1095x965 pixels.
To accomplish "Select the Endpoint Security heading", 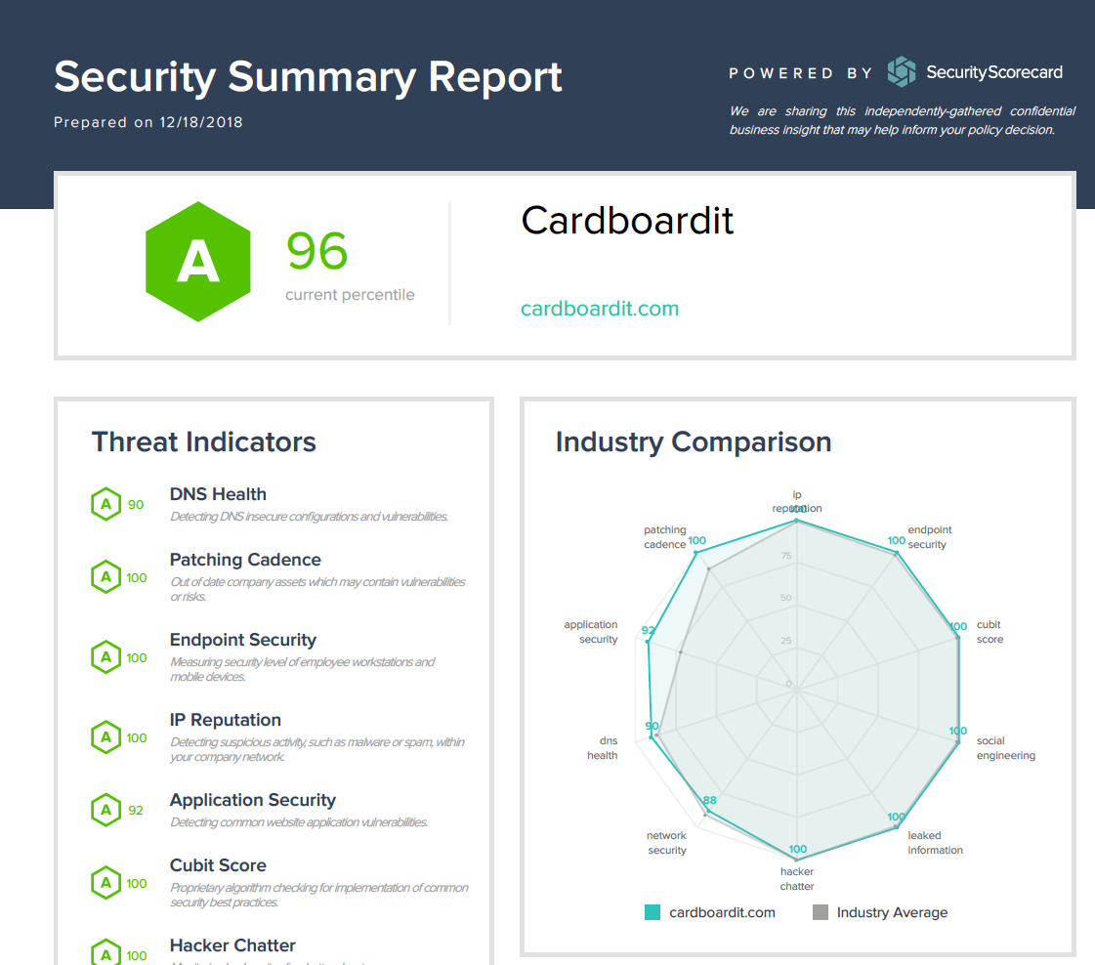I will (243, 641).
